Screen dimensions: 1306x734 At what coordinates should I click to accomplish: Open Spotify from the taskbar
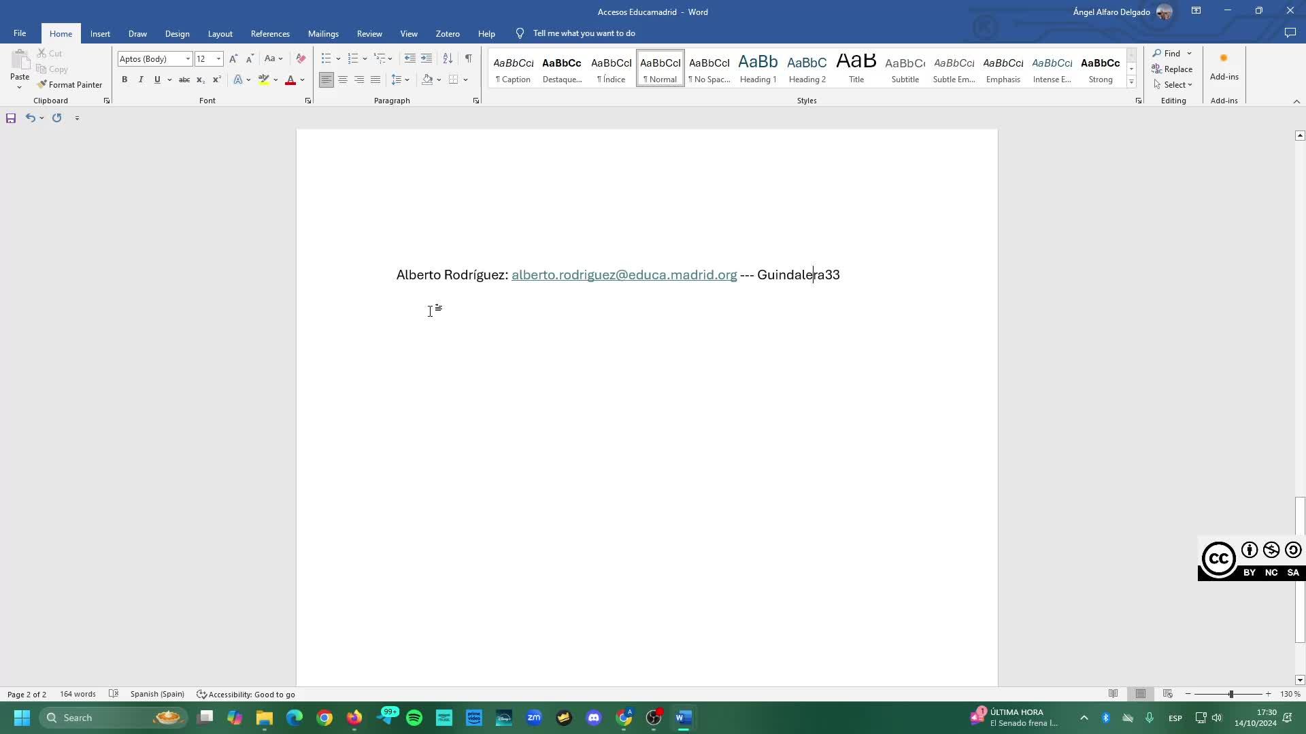click(414, 718)
